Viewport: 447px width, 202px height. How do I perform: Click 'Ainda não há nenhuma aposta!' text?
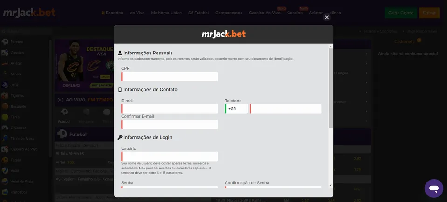(408, 54)
